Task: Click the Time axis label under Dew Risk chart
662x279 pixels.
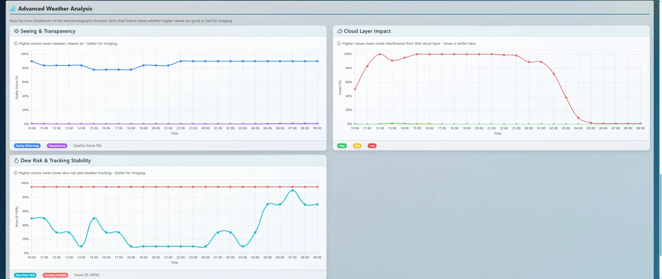Action: point(175,262)
